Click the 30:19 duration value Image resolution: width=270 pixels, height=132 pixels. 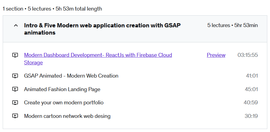click(251, 116)
